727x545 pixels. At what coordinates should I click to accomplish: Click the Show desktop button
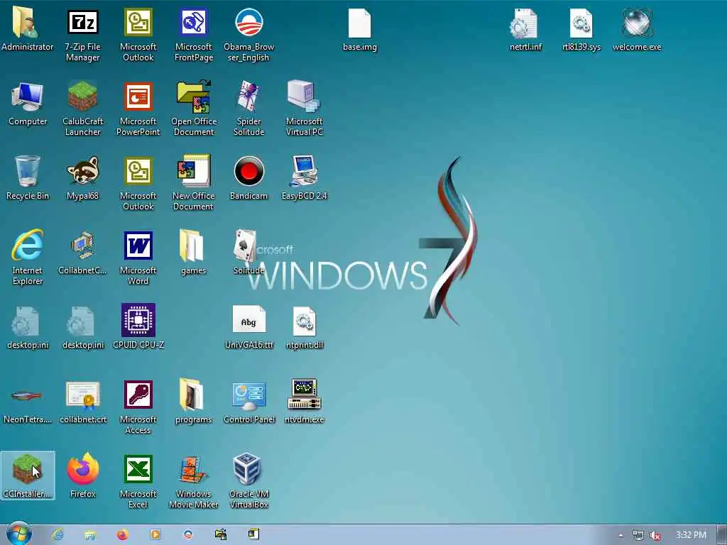coord(722,535)
